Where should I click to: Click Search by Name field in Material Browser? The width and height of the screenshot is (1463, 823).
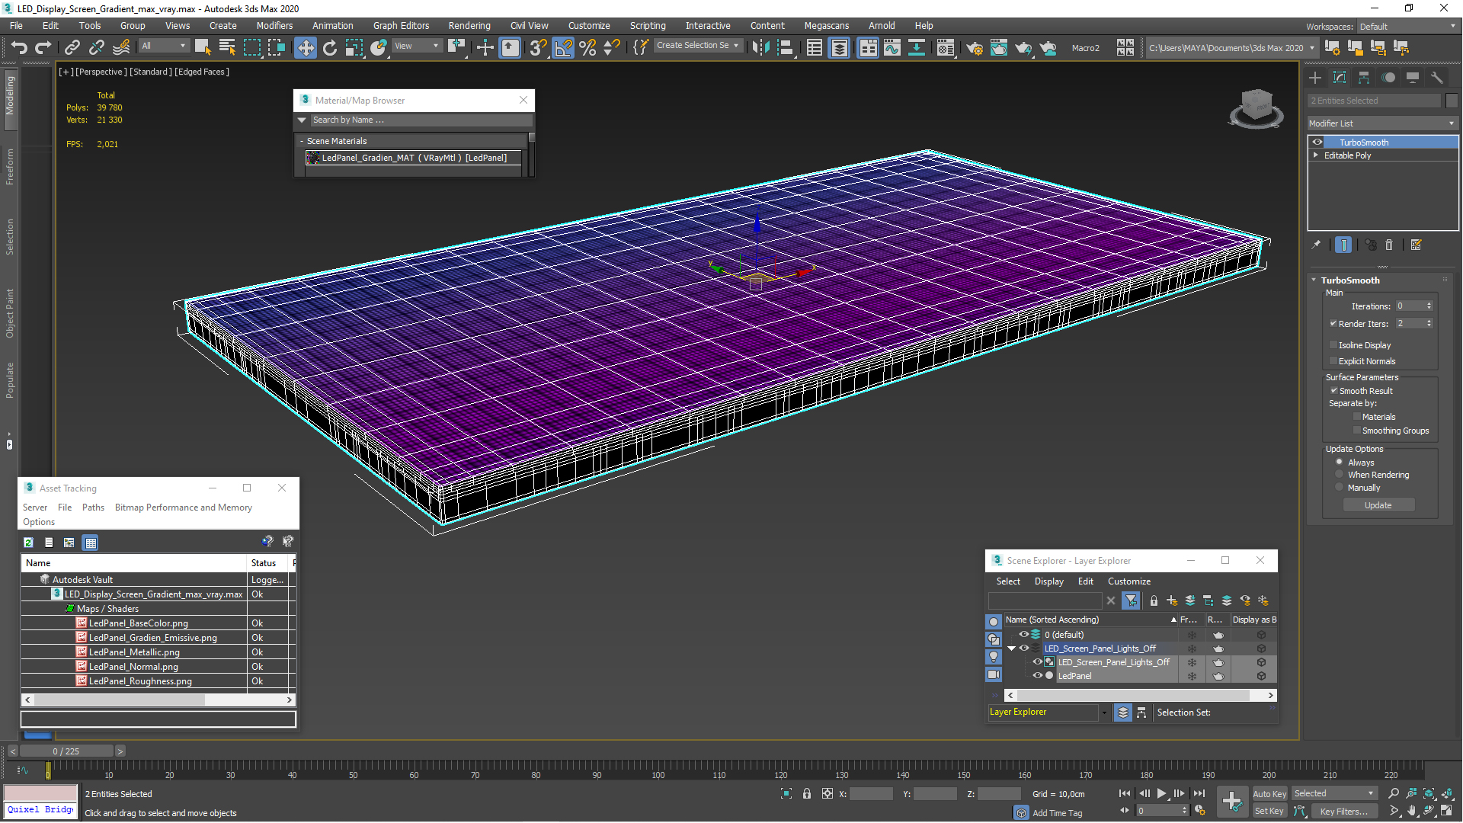pyautogui.click(x=421, y=120)
